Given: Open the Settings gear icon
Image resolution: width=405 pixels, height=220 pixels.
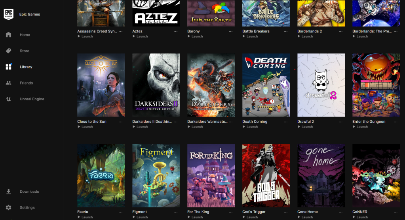Looking at the screenshot, I should [9, 207].
